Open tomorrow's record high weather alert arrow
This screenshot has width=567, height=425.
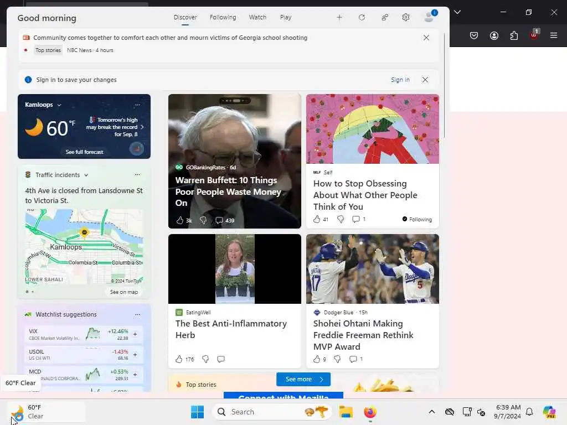click(x=142, y=127)
